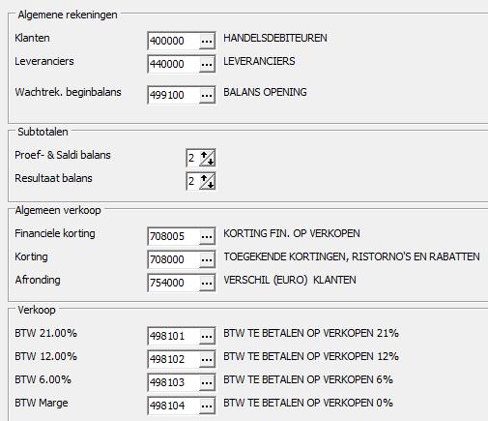Click the BTW 21.00% field 498101
The height and width of the screenshot is (421, 488).
coord(173,336)
